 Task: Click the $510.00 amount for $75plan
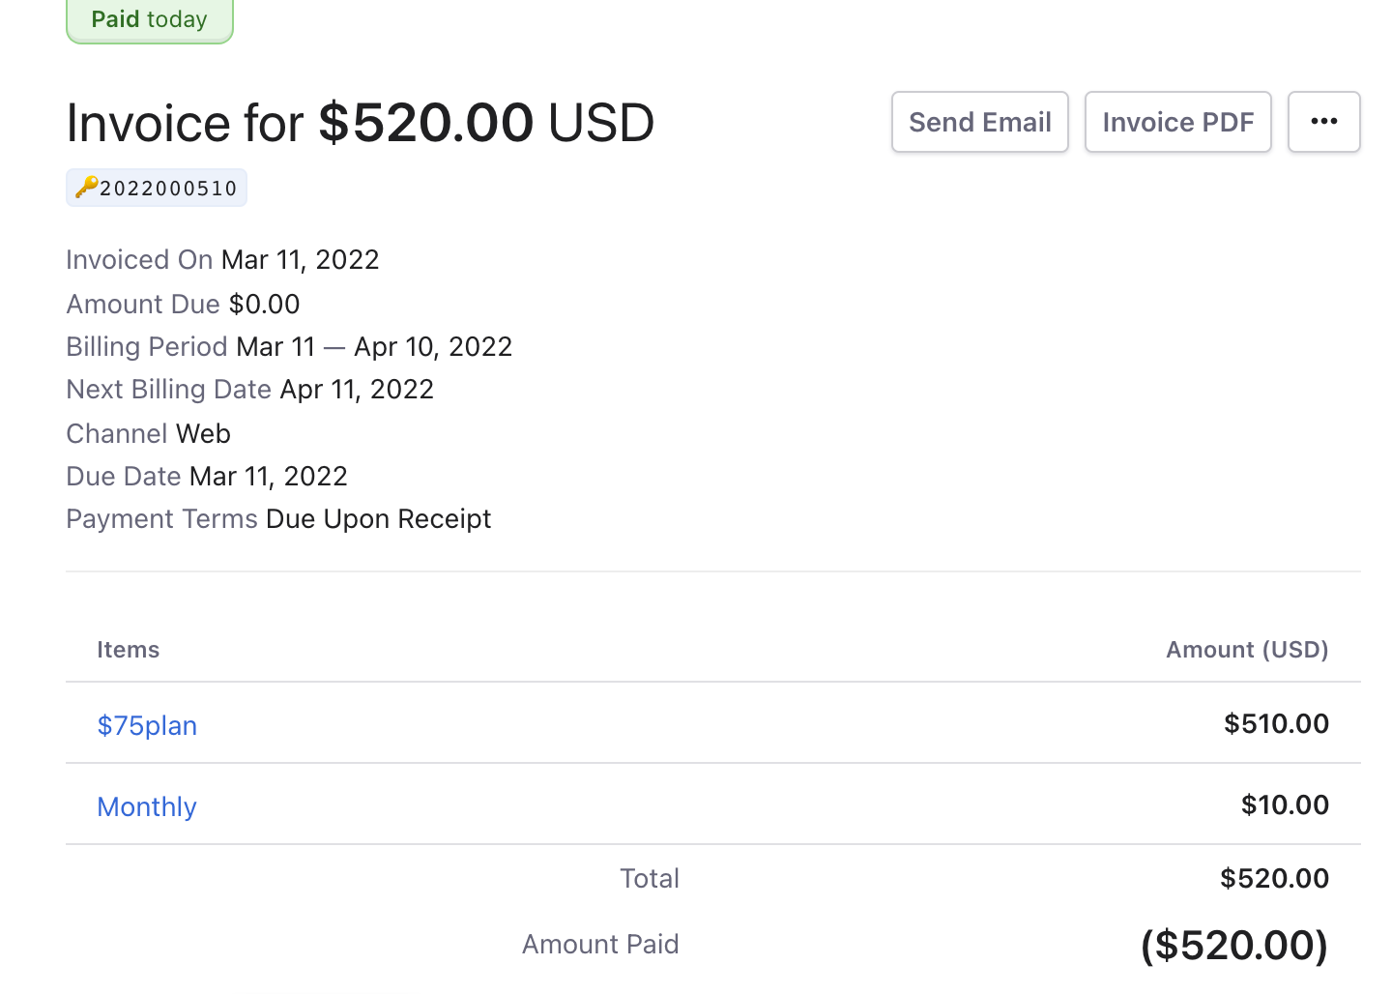(1276, 723)
